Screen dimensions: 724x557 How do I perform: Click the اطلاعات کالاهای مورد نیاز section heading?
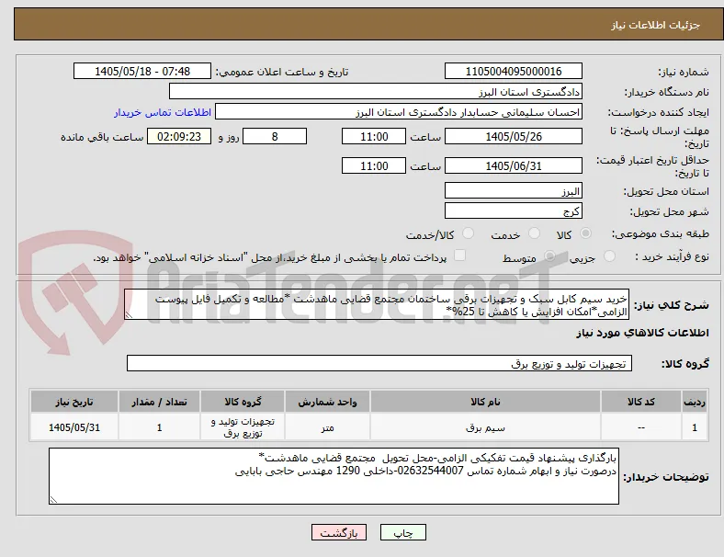642,333
